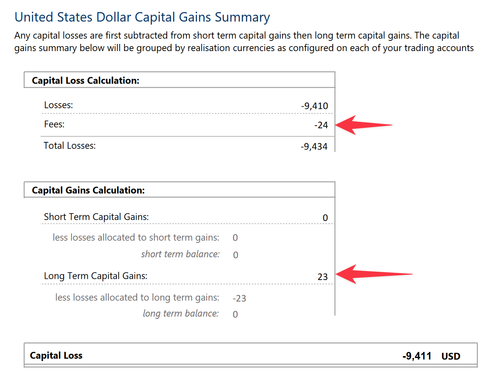Click the USD currency label

pyautogui.click(x=451, y=356)
